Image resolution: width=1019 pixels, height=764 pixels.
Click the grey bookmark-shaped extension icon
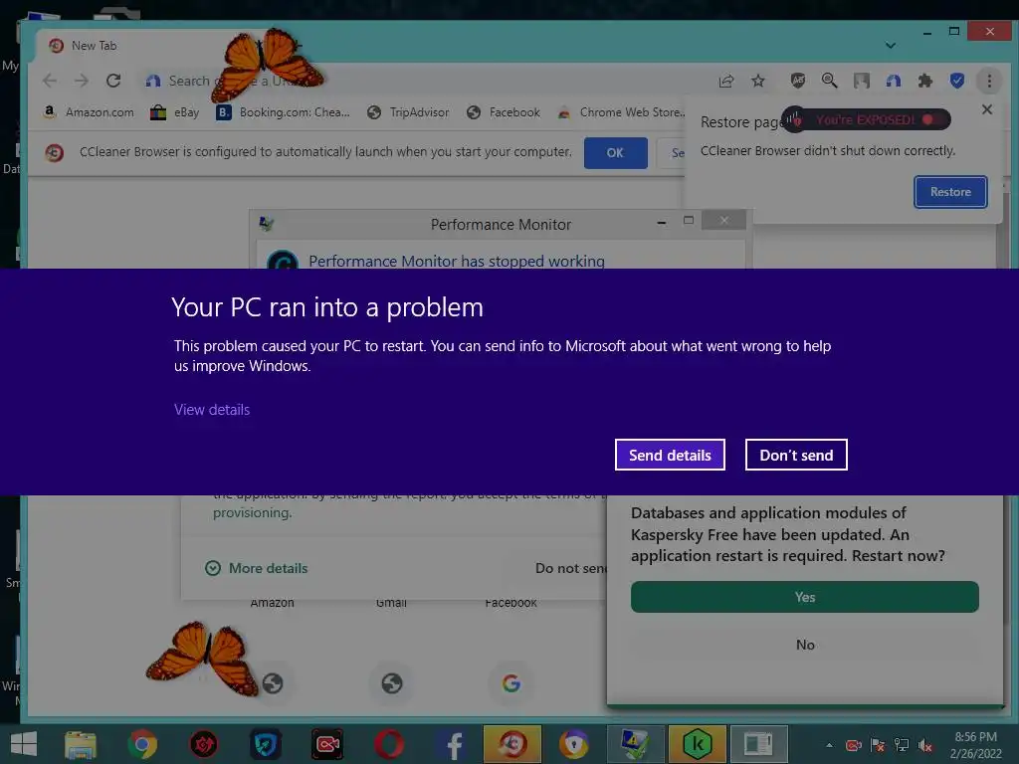(x=862, y=81)
